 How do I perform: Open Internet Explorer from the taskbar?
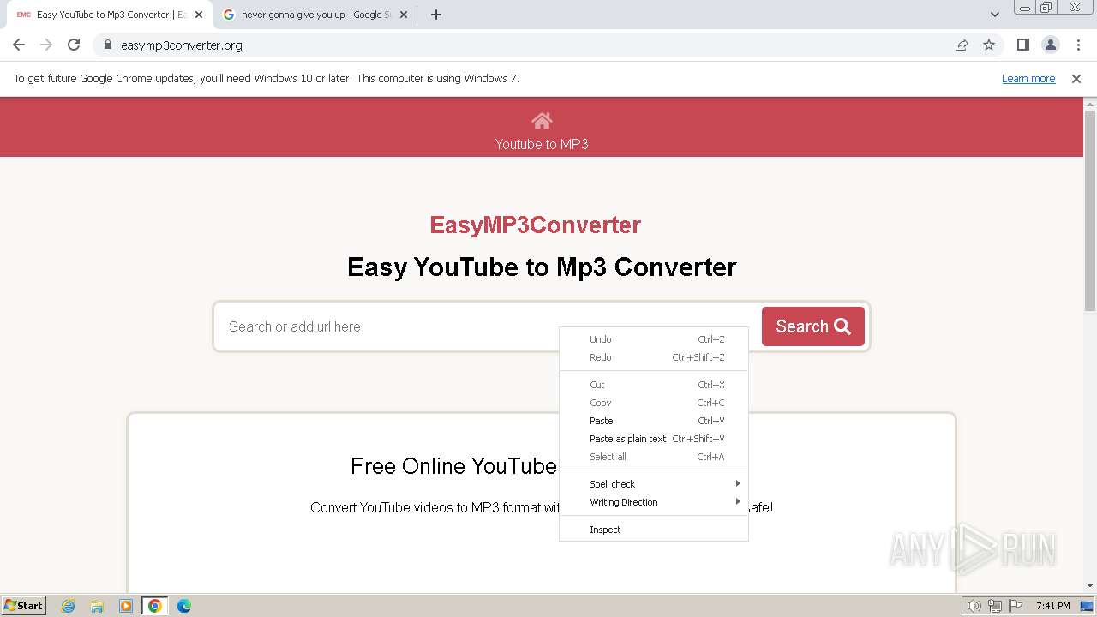(68, 606)
